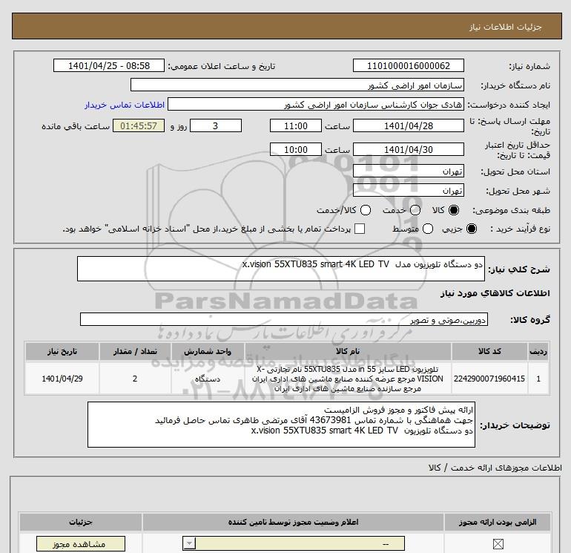Click the نام کالا column header
This screenshot has width=571, height=553.
tap(348, 351)
